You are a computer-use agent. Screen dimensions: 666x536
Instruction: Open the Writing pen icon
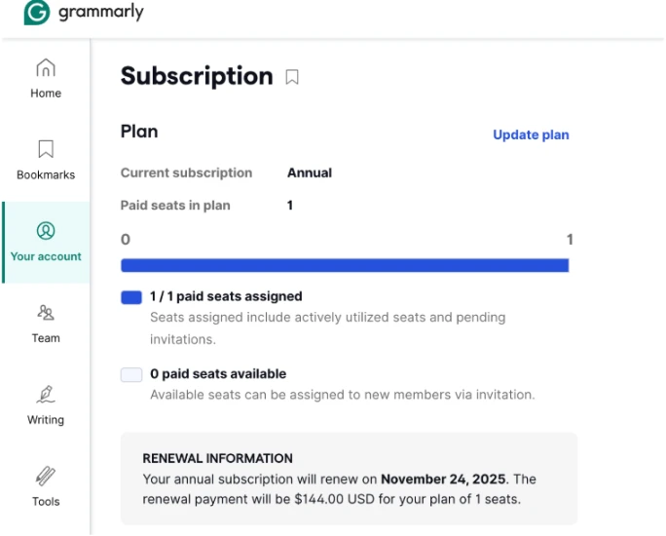click(46, 394)
